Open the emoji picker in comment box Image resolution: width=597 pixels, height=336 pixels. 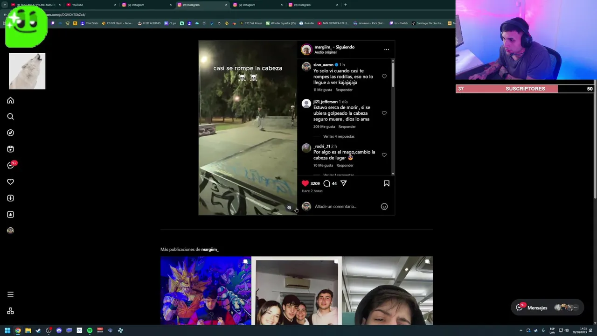(x=384, y=206)
